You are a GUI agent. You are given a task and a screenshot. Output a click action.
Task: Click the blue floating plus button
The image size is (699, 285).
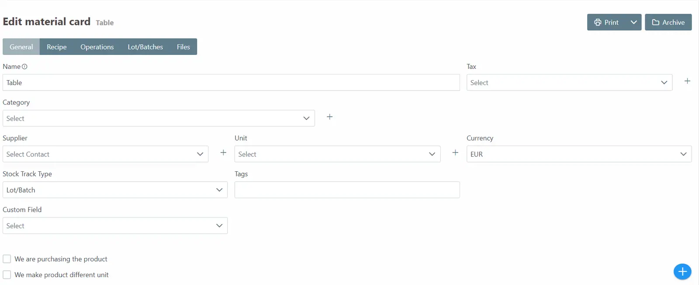point(682,271)
